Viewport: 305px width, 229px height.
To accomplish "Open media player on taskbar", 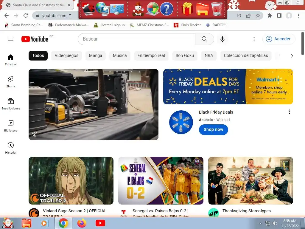I will click(44, 223).
